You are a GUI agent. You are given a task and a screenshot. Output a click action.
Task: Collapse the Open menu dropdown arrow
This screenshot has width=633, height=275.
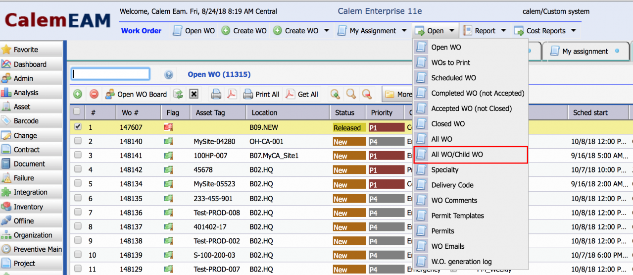point(452,31)
